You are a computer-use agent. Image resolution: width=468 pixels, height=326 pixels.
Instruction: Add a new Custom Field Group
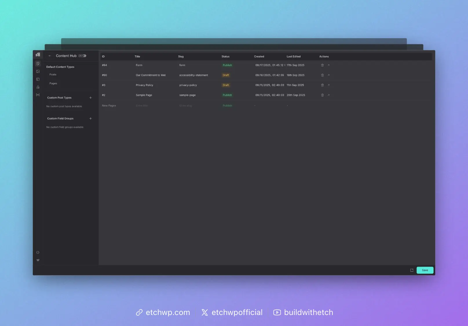90,118
